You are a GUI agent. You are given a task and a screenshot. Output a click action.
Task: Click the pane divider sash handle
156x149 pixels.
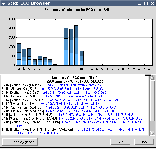pos(148,74)
